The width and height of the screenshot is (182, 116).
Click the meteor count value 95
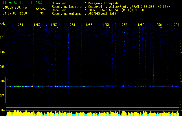tap(42, 13)
